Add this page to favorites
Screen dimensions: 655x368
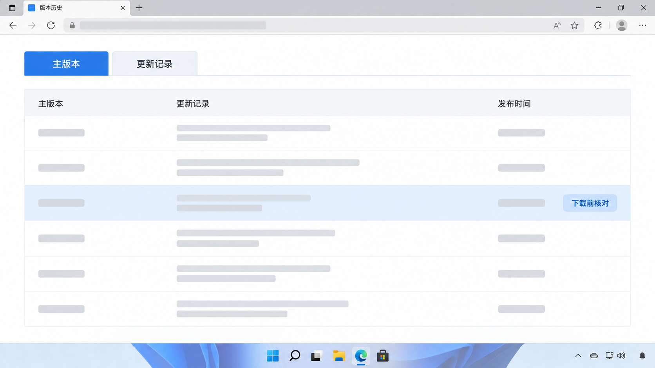point(574,25)
